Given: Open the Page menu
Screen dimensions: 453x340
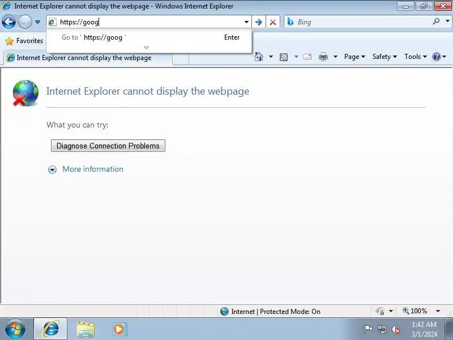Looking at the screenshot, I should pyautogui.click(x=354, y=57).
